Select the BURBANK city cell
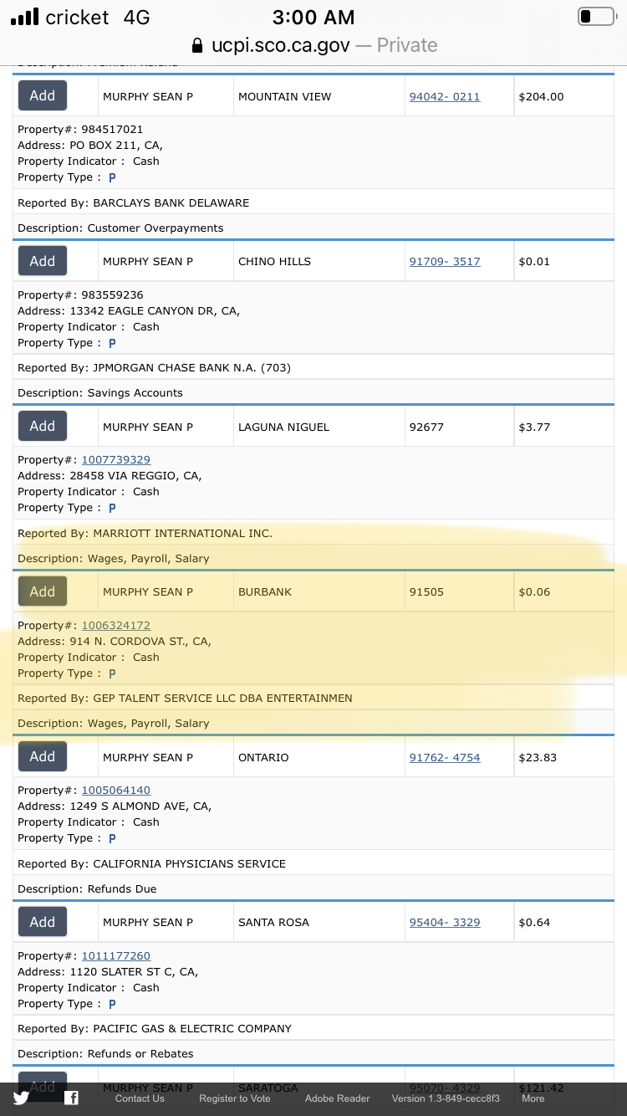The image size is (627, 1116). (x=319, y=591)
